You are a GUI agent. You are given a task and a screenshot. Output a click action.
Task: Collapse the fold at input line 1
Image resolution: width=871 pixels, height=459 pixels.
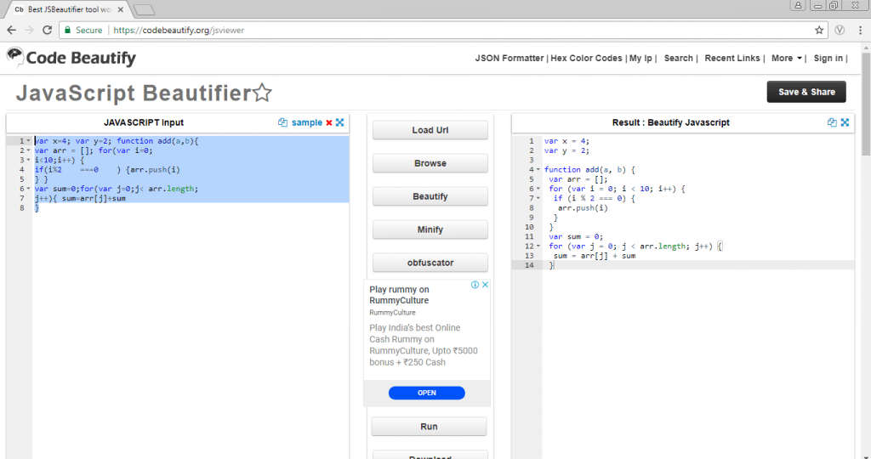pyautogui.click(x=28, y=141)
